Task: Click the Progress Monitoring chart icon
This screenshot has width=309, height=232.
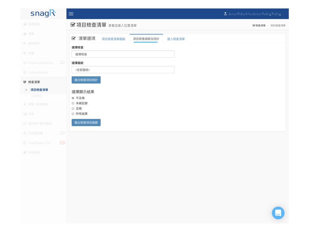Action: point(25,63)
